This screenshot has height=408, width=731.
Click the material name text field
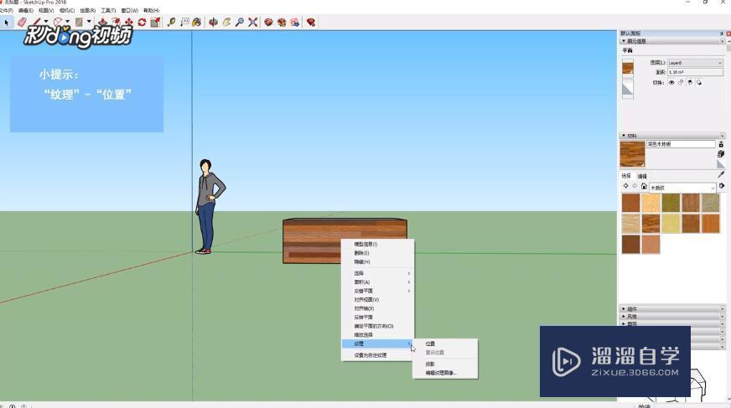[x=681, y=144]
